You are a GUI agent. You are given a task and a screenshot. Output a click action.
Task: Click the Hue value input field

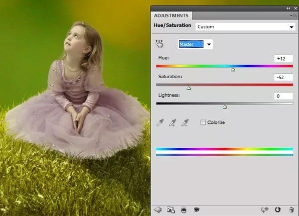[x=283, y=59]
